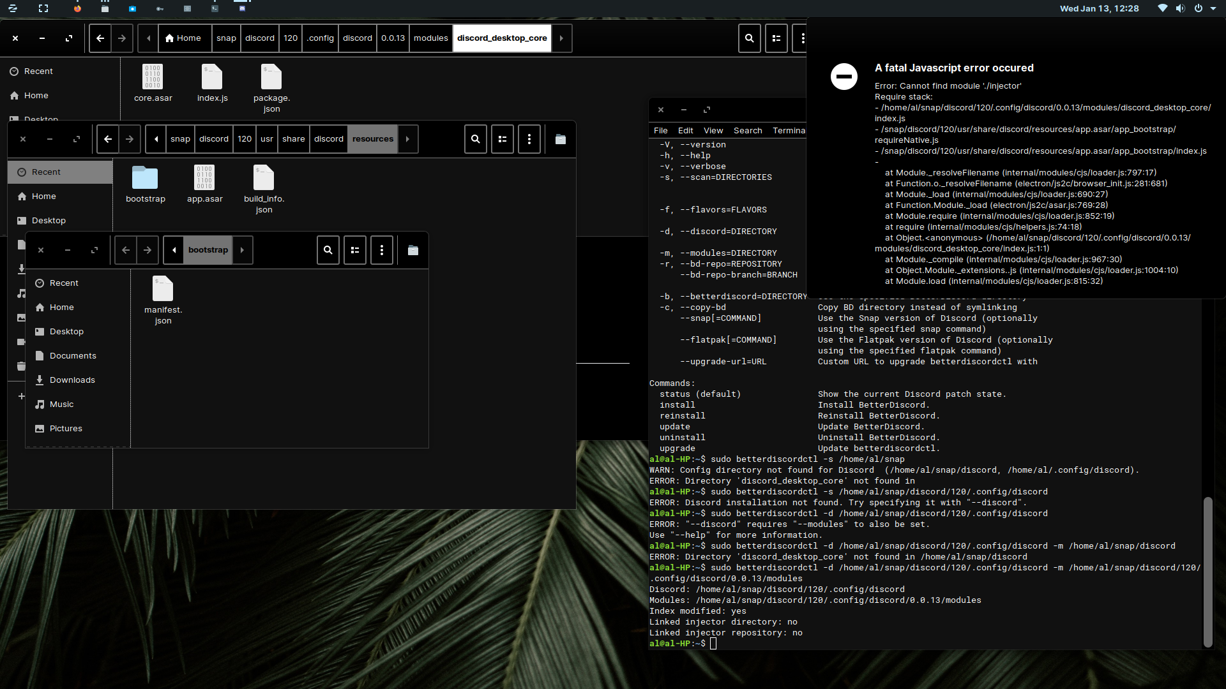
Task: Open the Zorin menu icon
Action: click(x=13, y=9)
